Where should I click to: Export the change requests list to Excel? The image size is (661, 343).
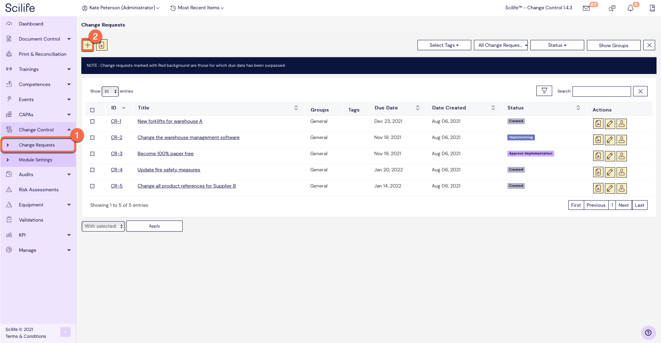pyautogui.click(x=102, y=45)
